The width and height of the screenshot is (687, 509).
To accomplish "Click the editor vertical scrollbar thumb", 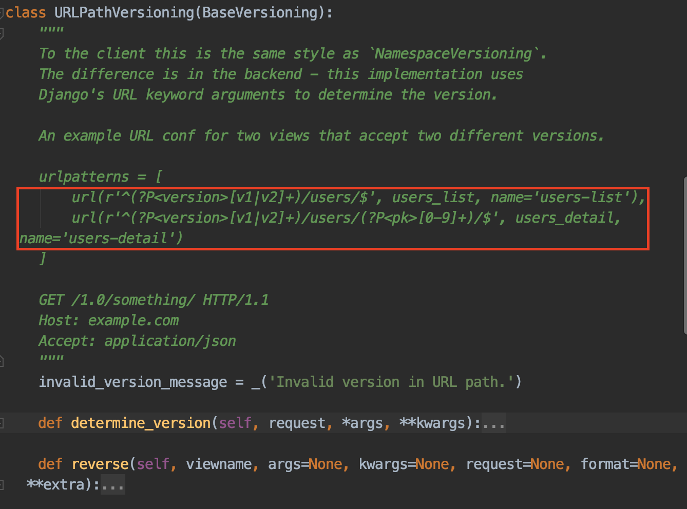I will pyautogui.click(x=685, y=255).
